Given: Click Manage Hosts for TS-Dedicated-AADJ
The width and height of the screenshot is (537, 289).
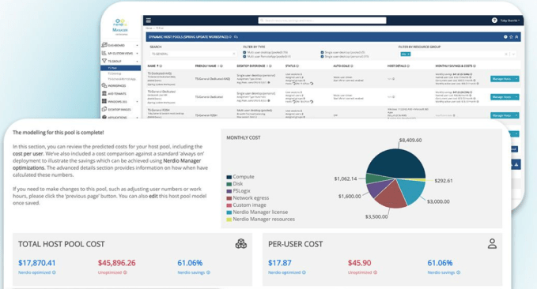Looking at the screenshot, I should 501,79.
